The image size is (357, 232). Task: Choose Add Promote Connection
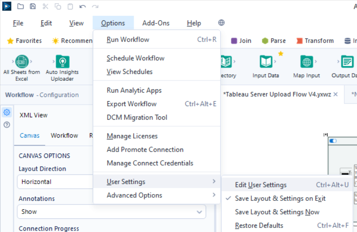[157, 150]
